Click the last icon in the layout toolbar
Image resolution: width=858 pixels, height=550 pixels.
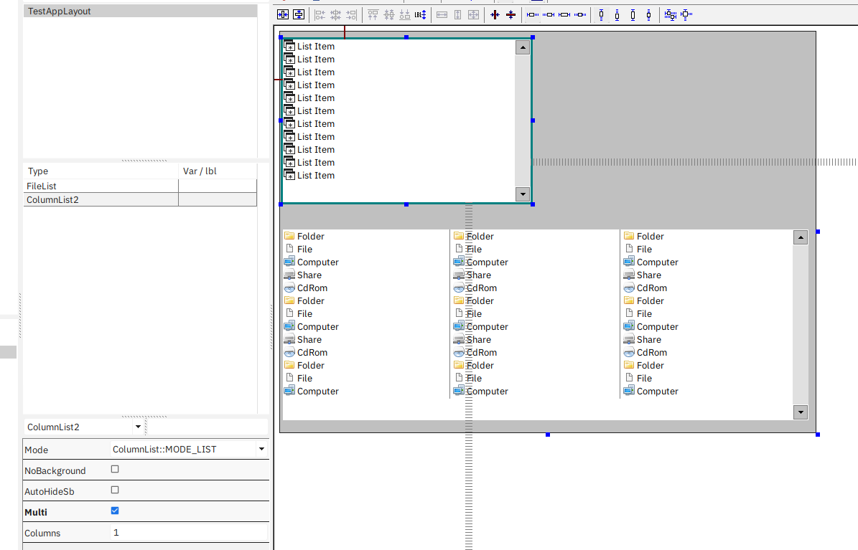click(686, 14)
